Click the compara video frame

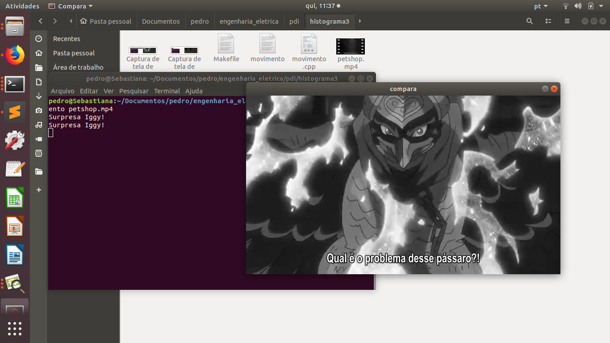click(403, 184)
